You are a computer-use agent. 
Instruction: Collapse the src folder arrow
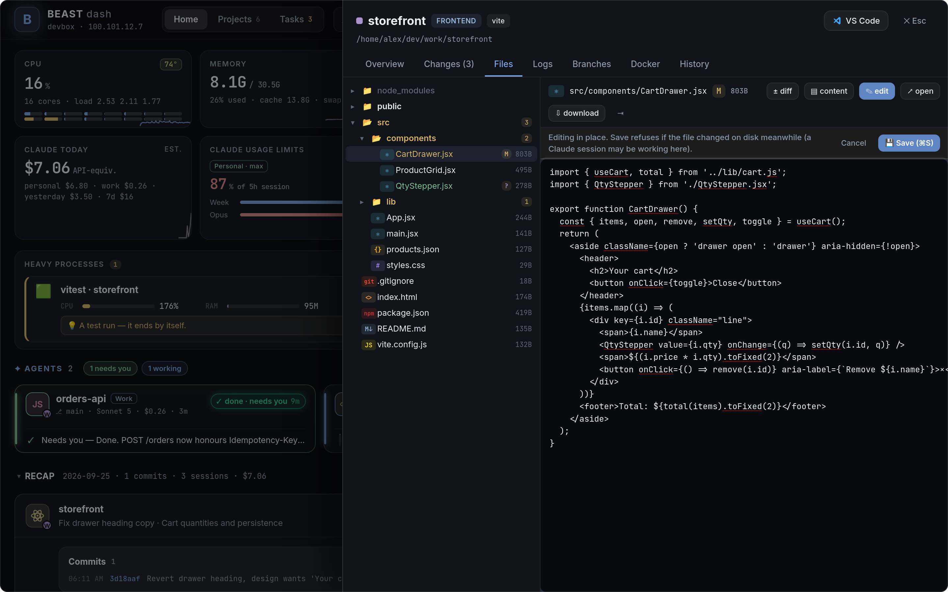[353, 123]
